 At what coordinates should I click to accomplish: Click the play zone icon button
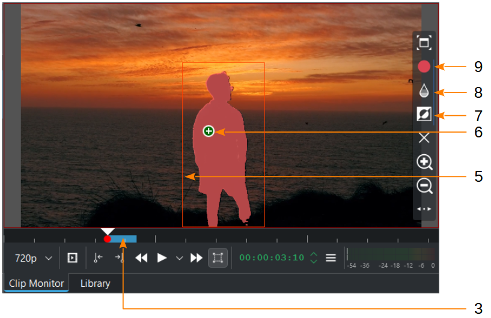(x=72, y=258)
